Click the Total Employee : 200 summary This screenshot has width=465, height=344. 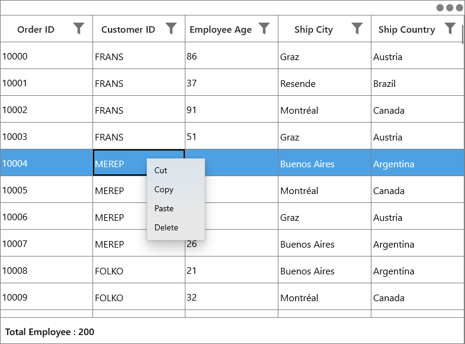click(x=49, y=332)
